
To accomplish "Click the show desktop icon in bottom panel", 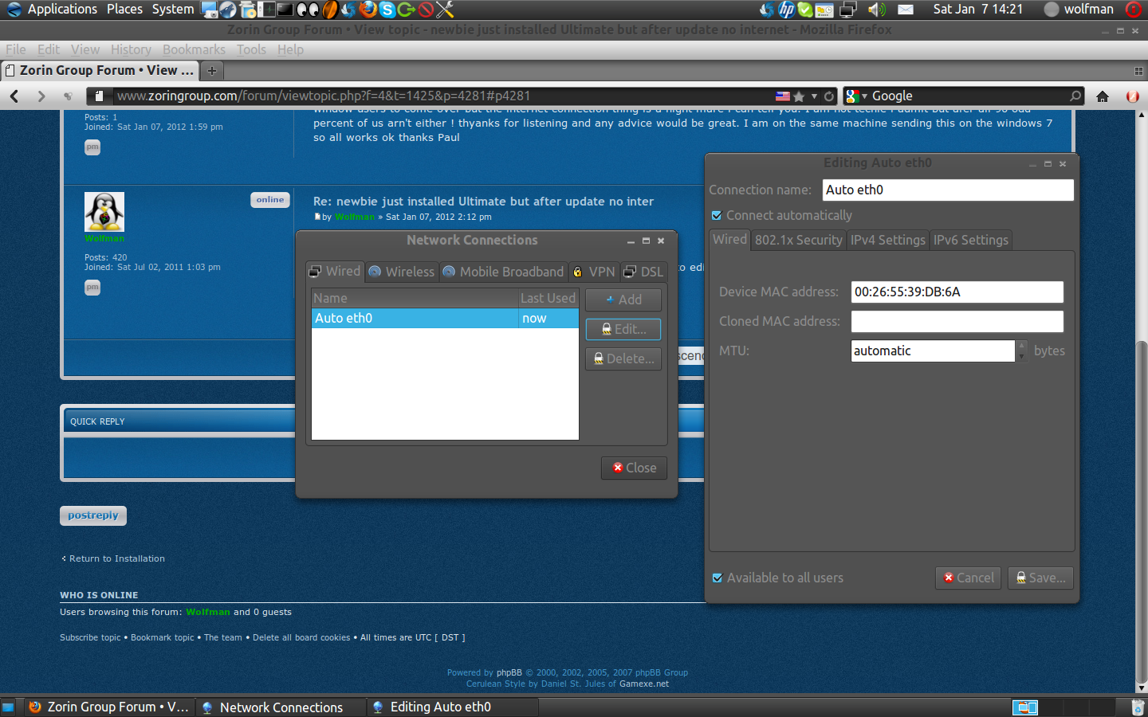I will 8,707.
